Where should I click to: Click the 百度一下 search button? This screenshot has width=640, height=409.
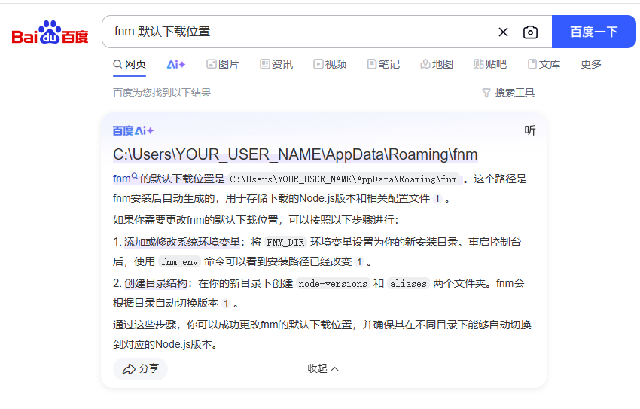(x=593, y=32)
